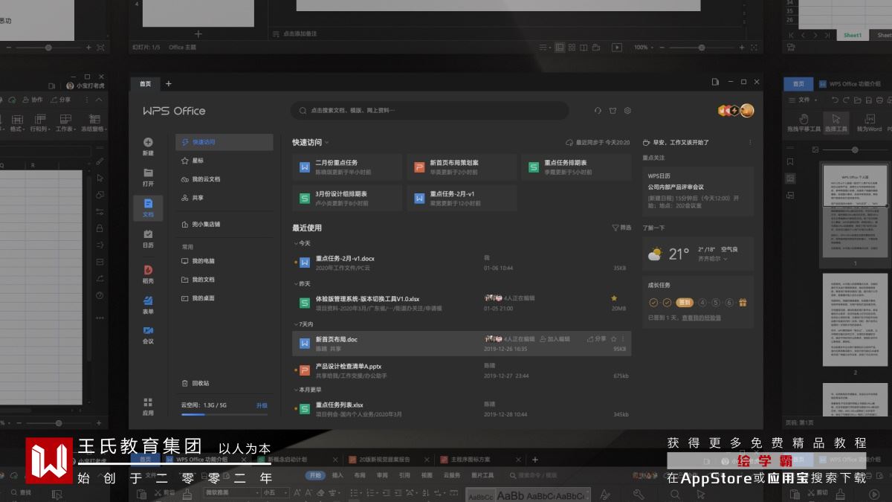Screen dimensions: 892x502
Task: Collapse the 本月更早 group
Action: pos(295,390)
